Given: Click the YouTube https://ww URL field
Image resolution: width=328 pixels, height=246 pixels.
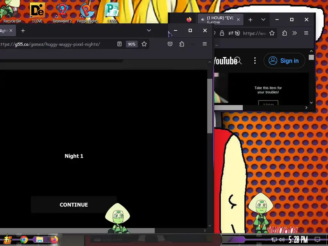Looking at the screenshot, I should [254, 33].
